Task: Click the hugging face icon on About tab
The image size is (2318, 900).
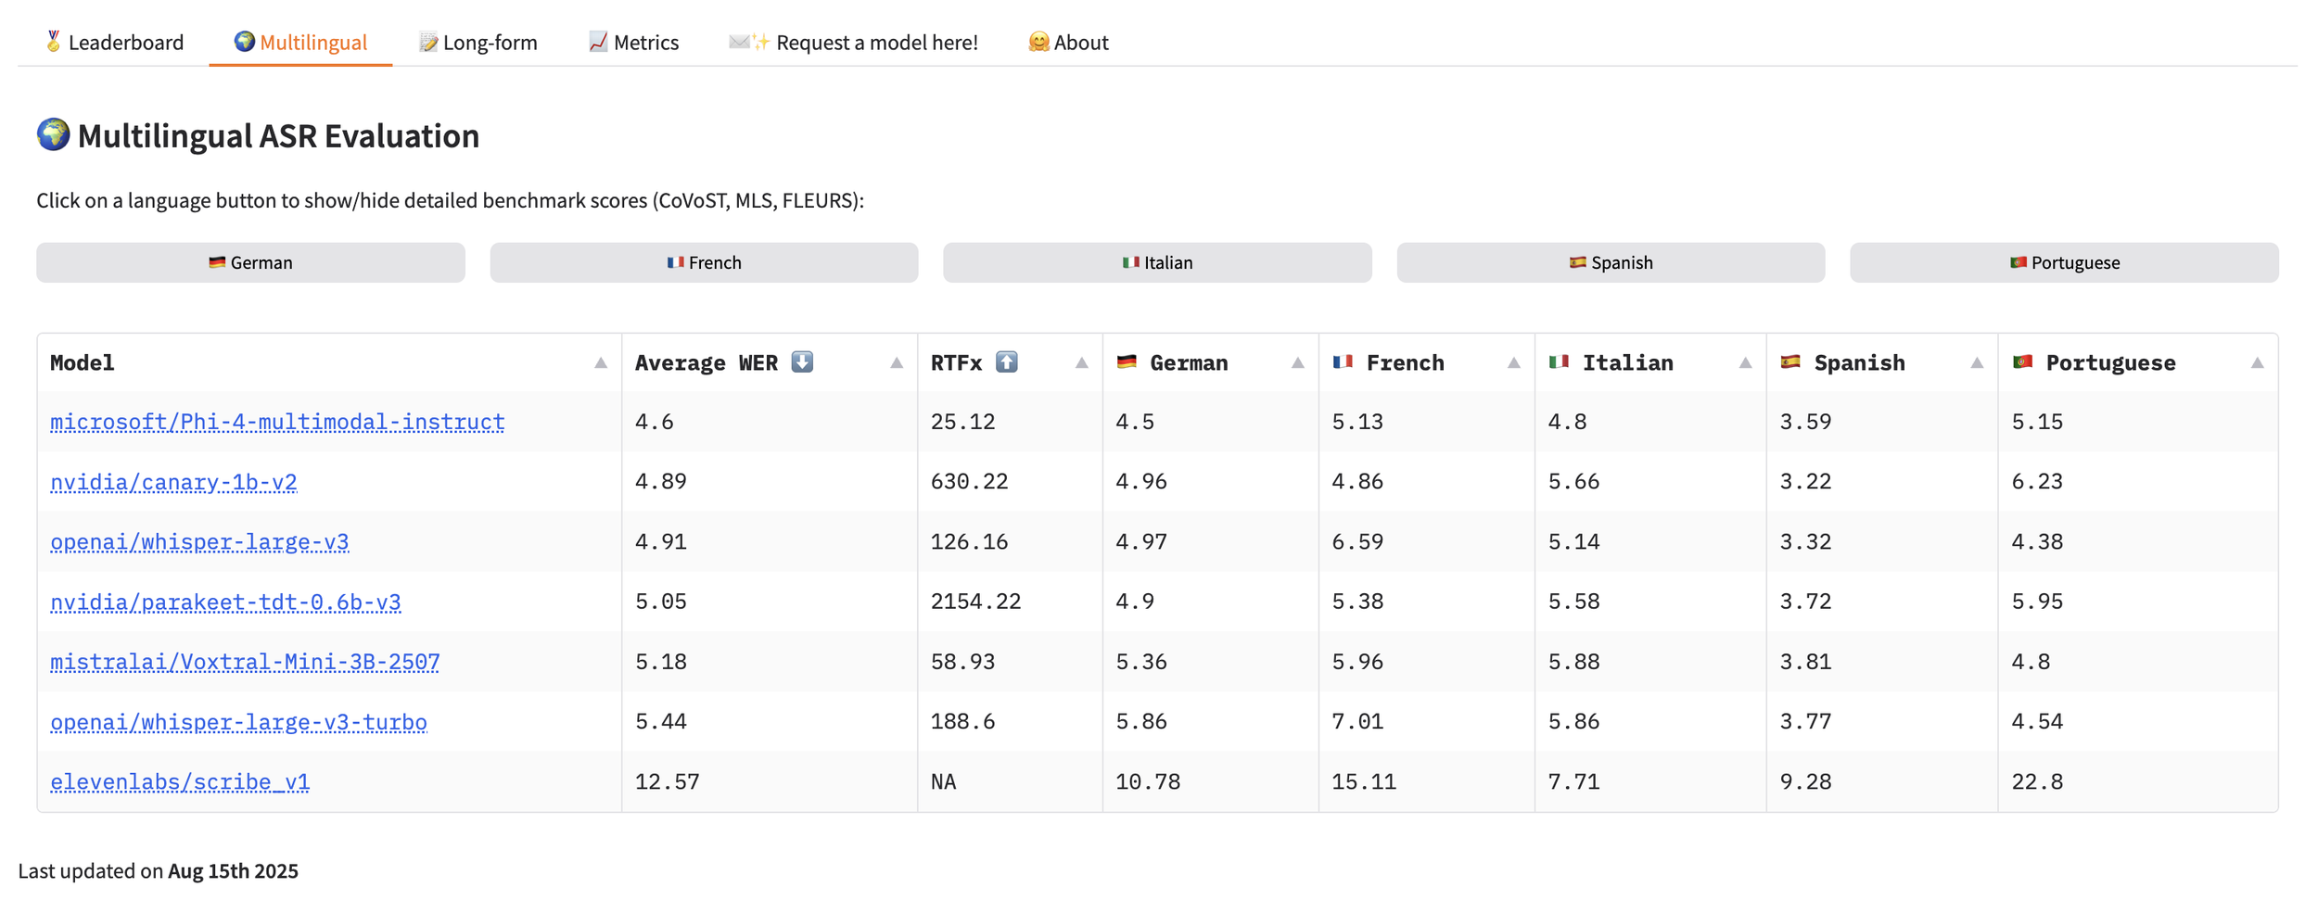Action: [x=1038, y=42]
